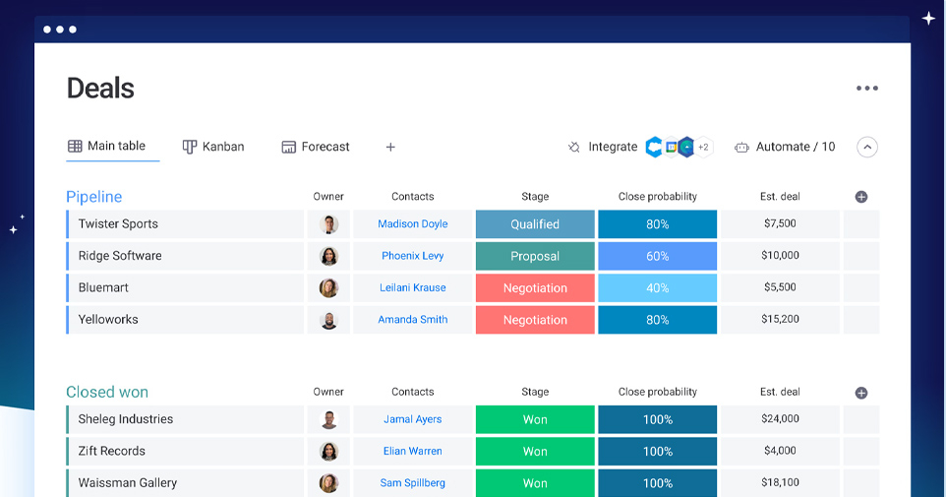Open the Madison Doyle contact link
This screenshot has width=946, height=497.
point(412,224)
